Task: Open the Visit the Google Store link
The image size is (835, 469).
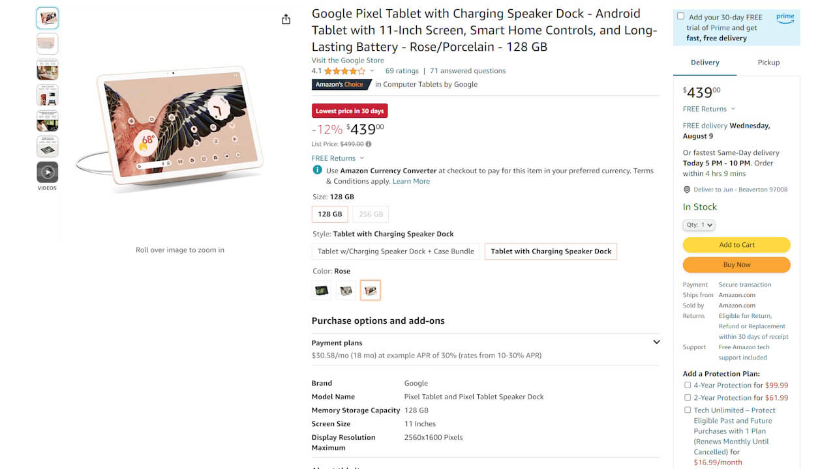Action: pyautogui.click(x=347, y=60)
